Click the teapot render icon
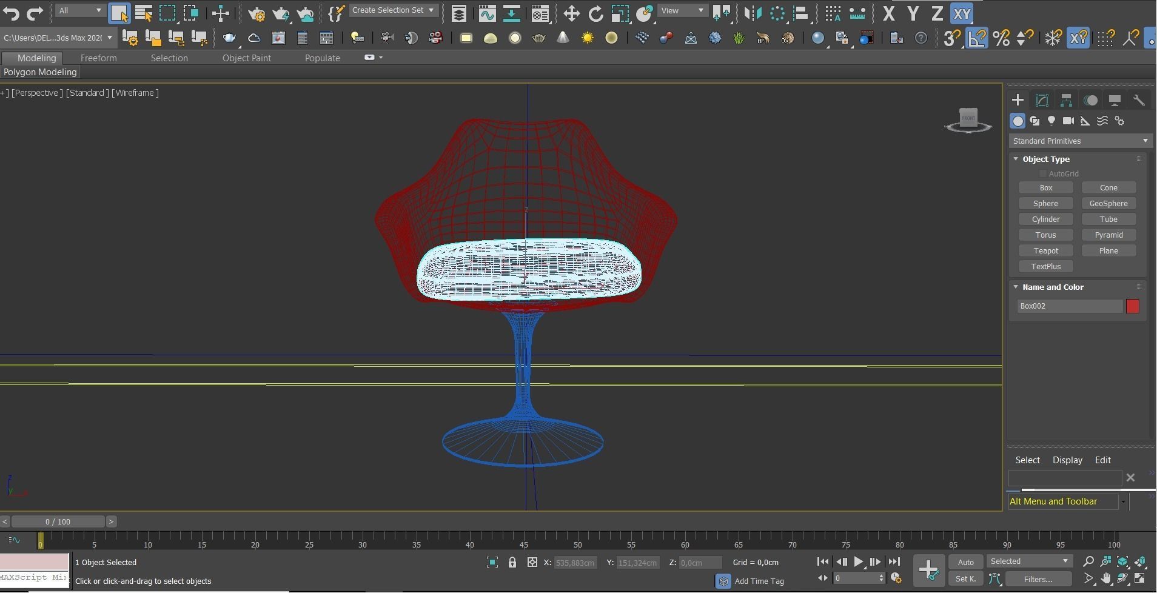This screenshot has height=593, width=1157. pyautogui.click(x=230, y=38)
